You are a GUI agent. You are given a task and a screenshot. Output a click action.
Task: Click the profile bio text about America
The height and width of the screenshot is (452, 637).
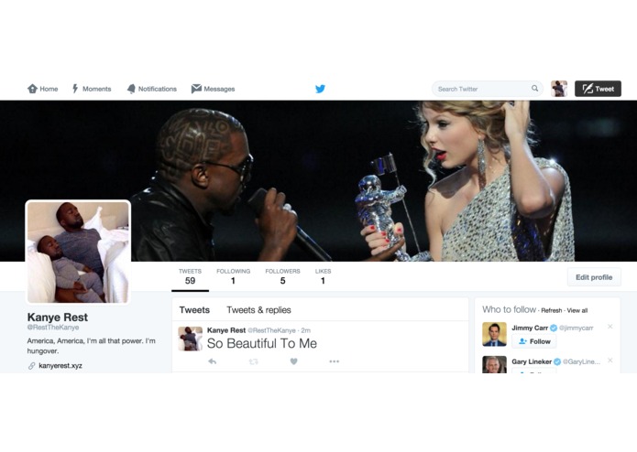click(x=92, y=346)
